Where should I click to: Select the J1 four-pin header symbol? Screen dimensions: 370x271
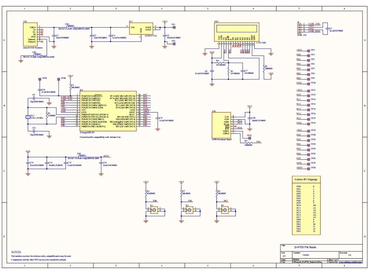point(299,29)
